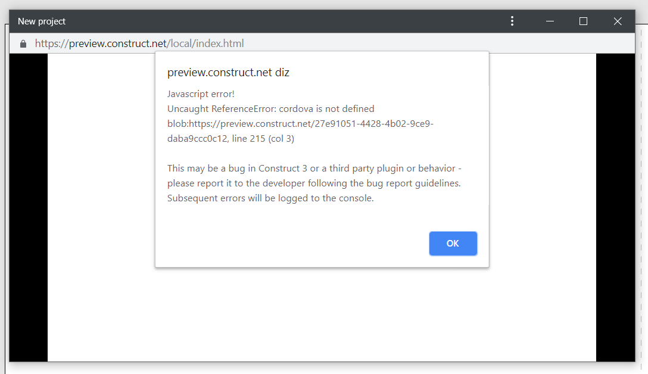Close the New project preview window
This screenshot has width=648, height=374.
point(618,21)
